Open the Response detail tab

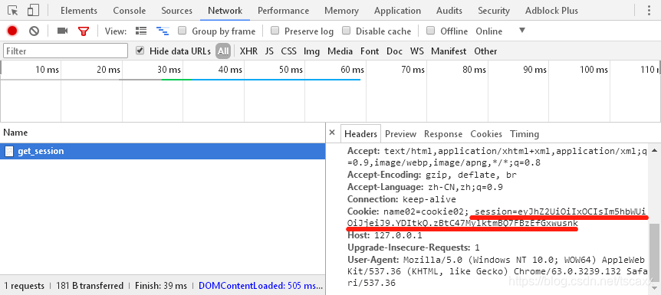point(443,133)
